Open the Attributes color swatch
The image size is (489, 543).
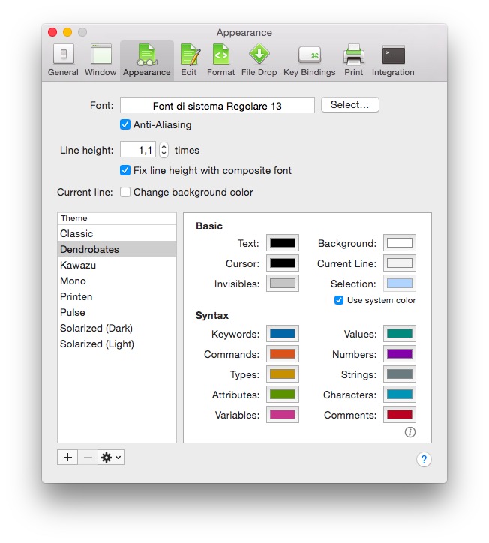tap(283, 394)
